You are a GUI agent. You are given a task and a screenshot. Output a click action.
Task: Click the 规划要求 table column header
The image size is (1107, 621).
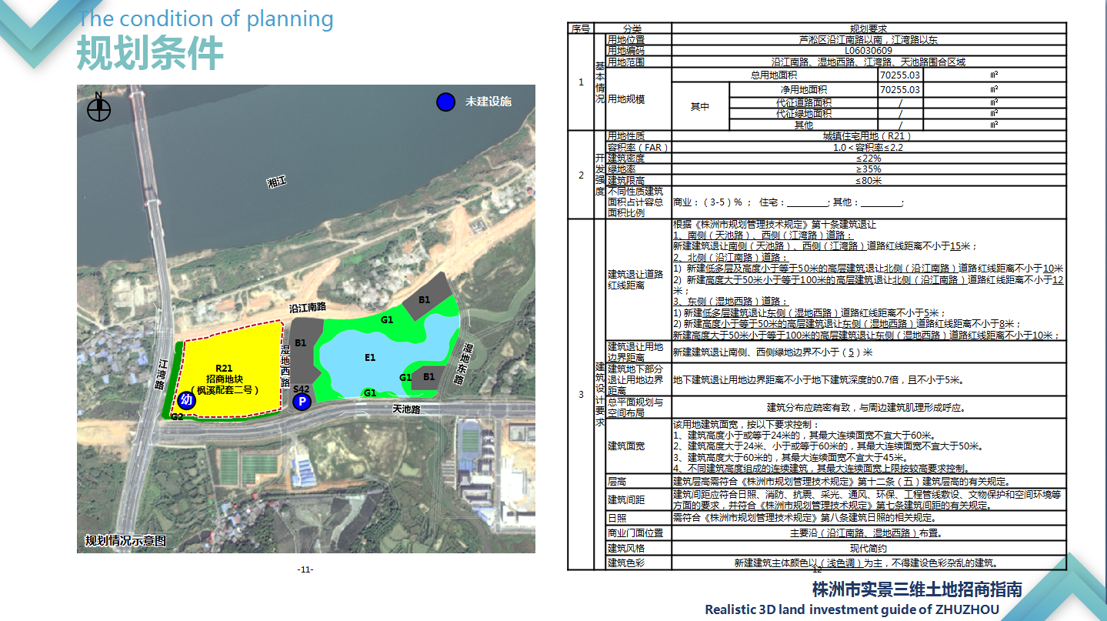pos(869,28)
